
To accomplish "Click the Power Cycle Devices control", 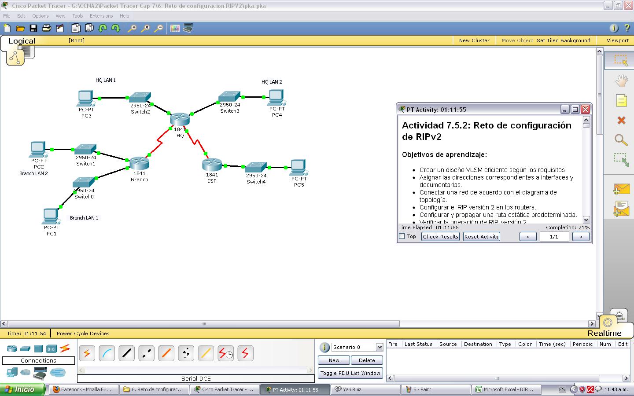I will pyautogui.click(x=83, y=334).
